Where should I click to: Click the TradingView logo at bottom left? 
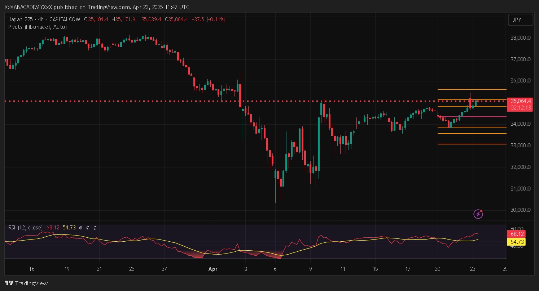click(26, 283)
